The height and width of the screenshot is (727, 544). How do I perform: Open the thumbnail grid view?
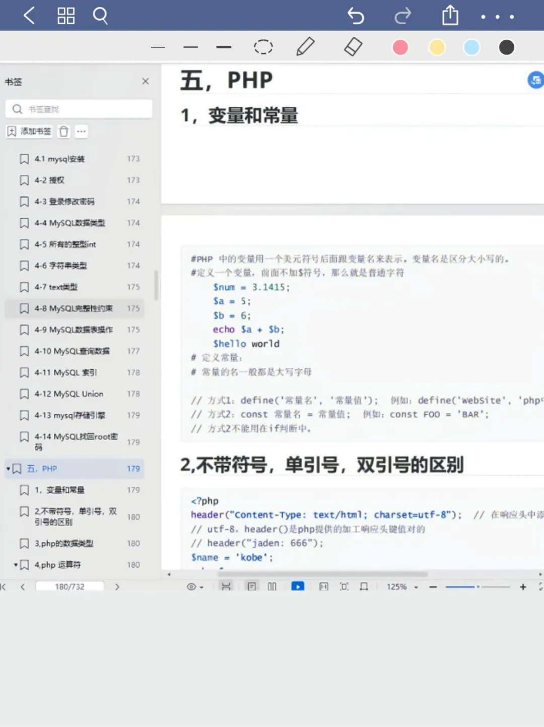pos(66,16)
